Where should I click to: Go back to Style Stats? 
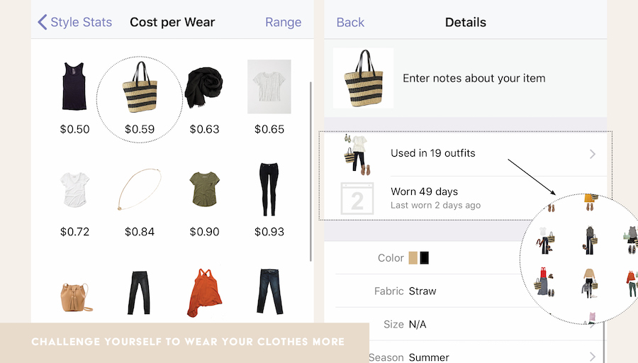[75, 22]
